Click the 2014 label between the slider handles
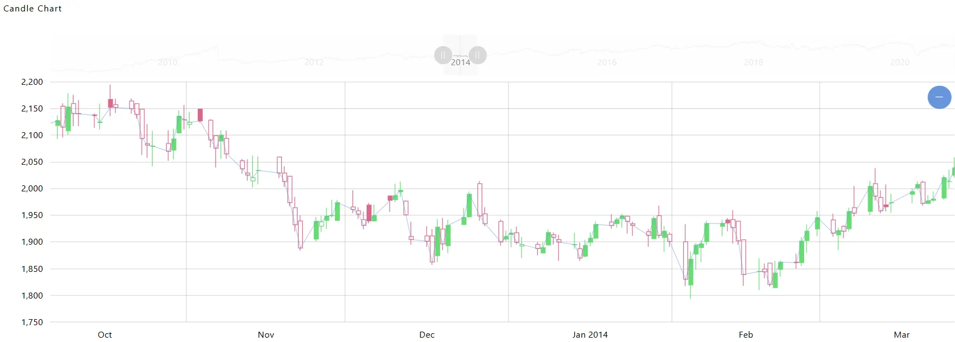 point(461,62)
